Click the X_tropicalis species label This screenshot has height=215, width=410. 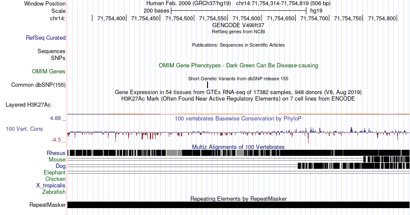pyautogui.click(x=51, y=186)
